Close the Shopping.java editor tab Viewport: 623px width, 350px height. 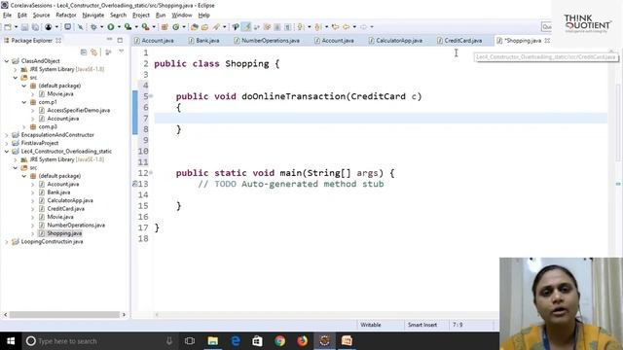pos(547,41)
